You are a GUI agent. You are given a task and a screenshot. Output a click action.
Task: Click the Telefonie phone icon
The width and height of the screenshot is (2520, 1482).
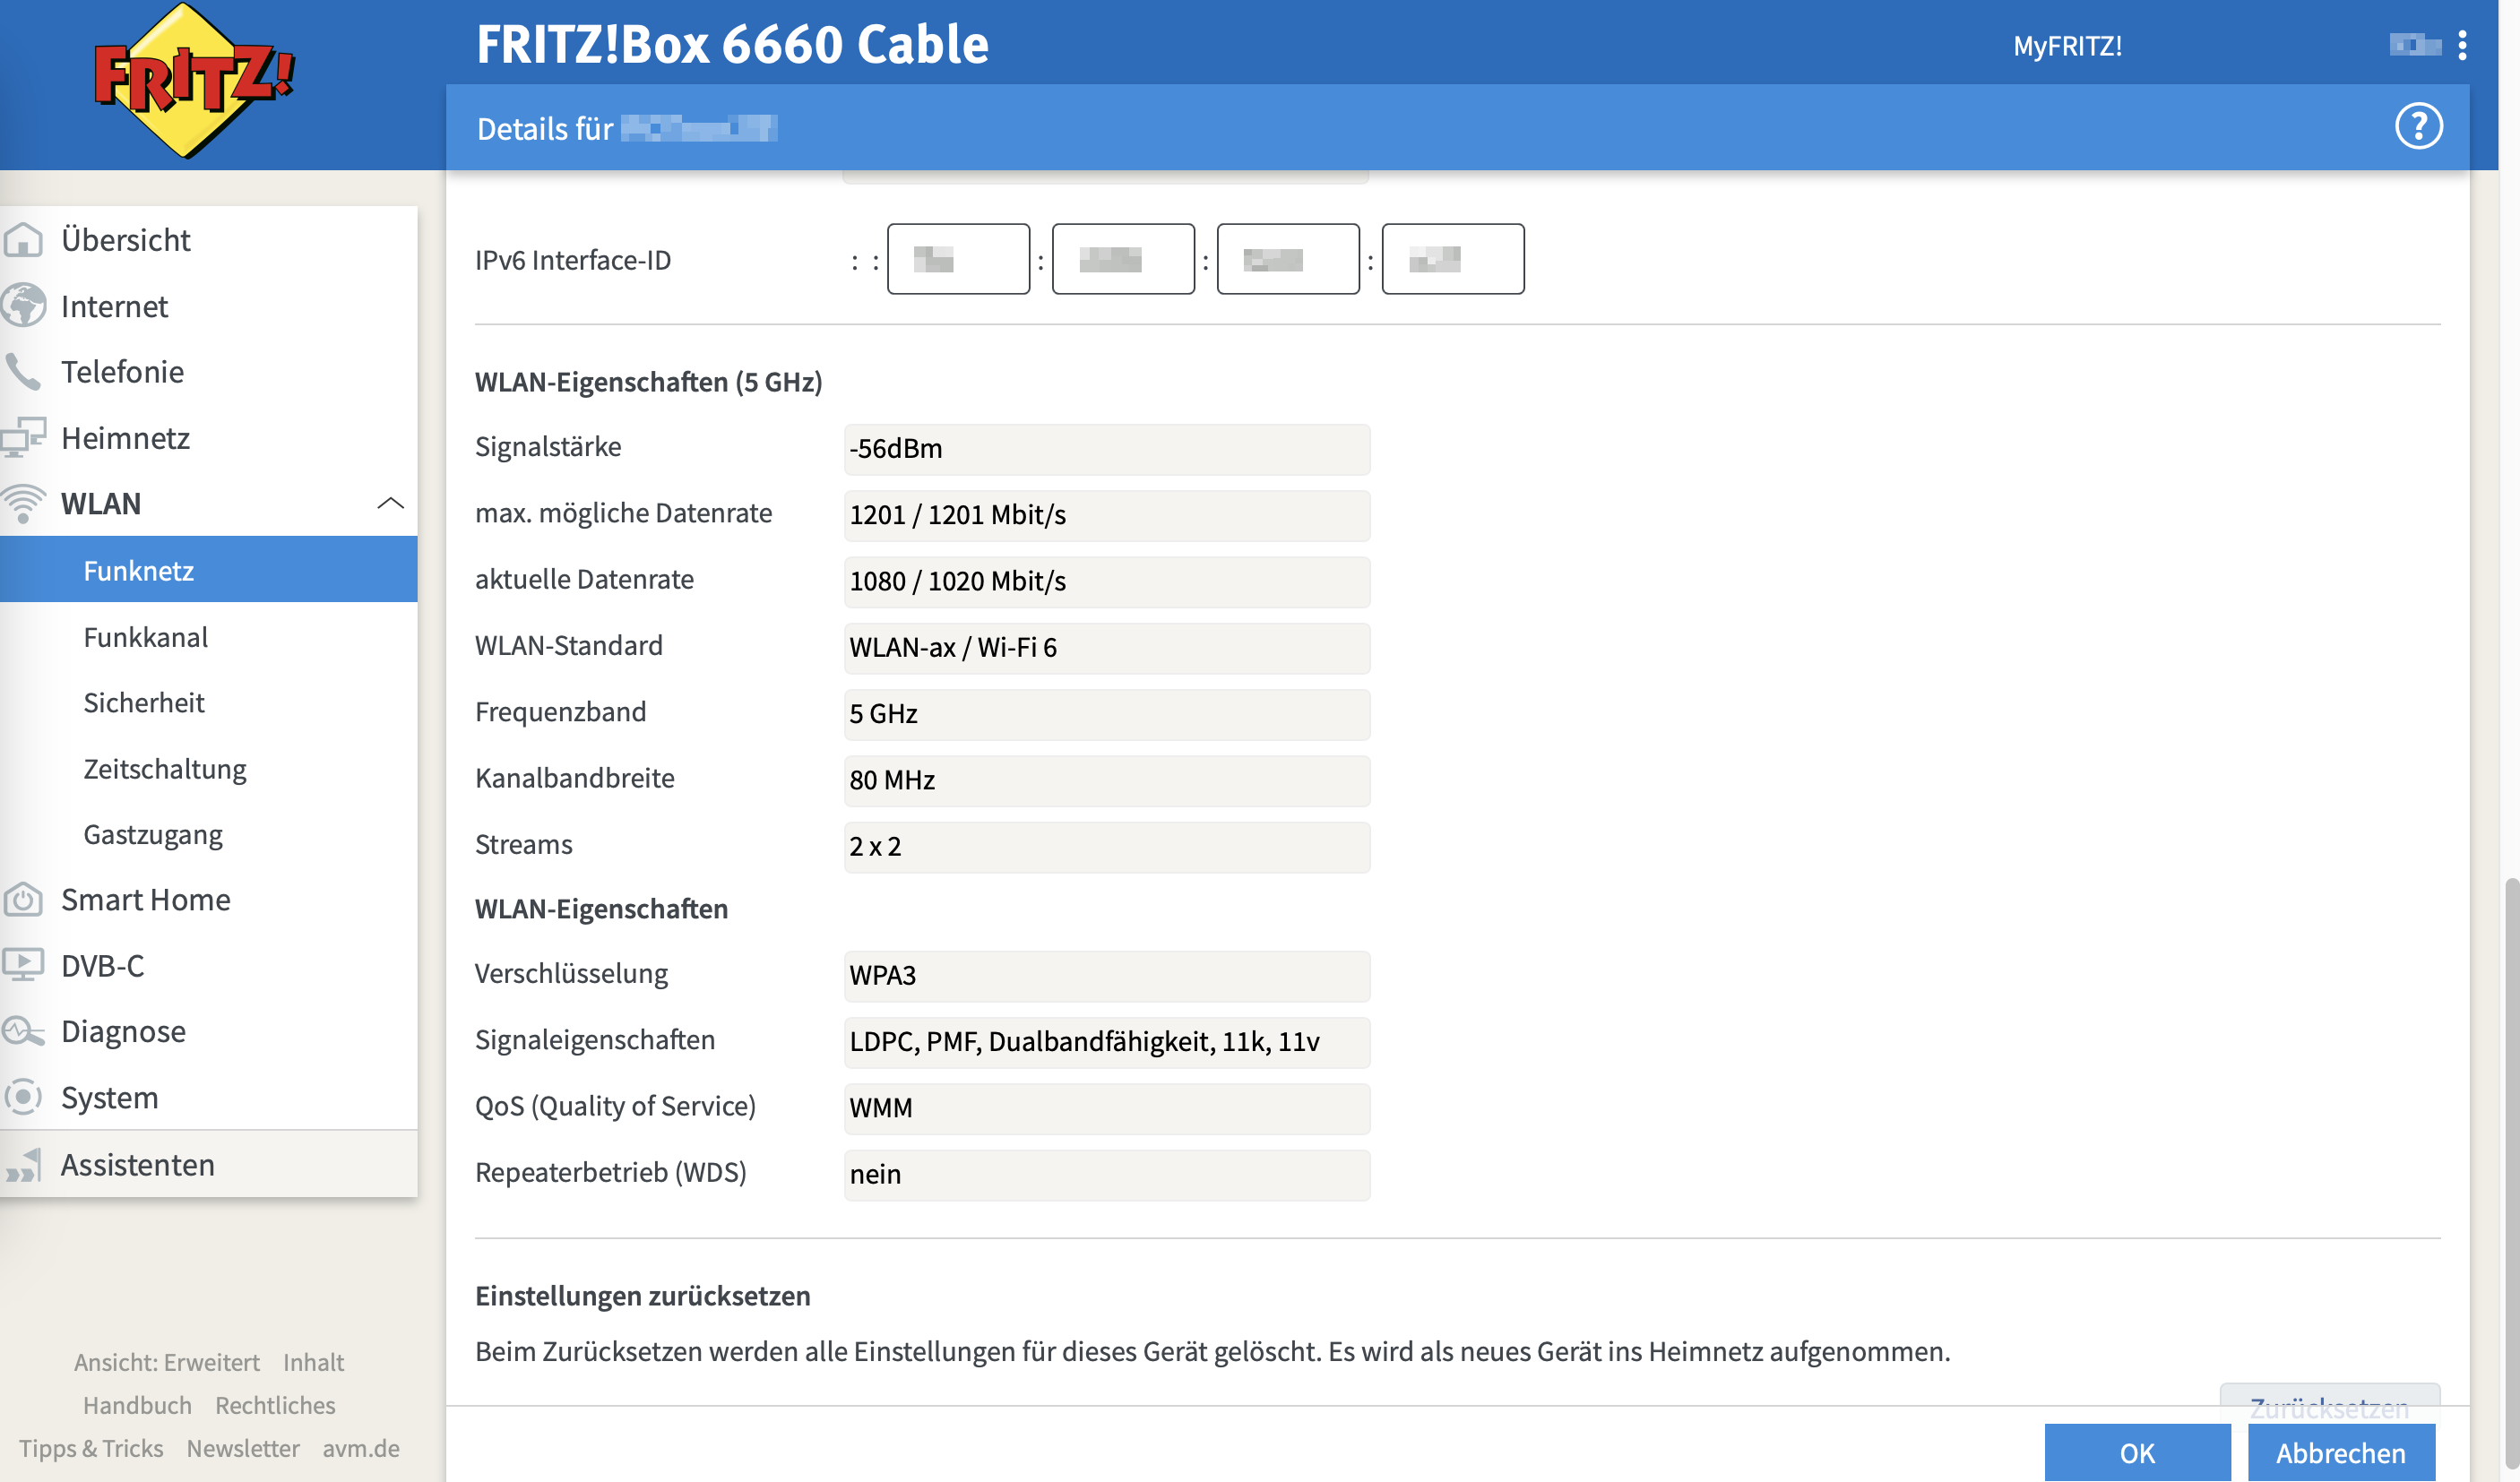[23, 372]
